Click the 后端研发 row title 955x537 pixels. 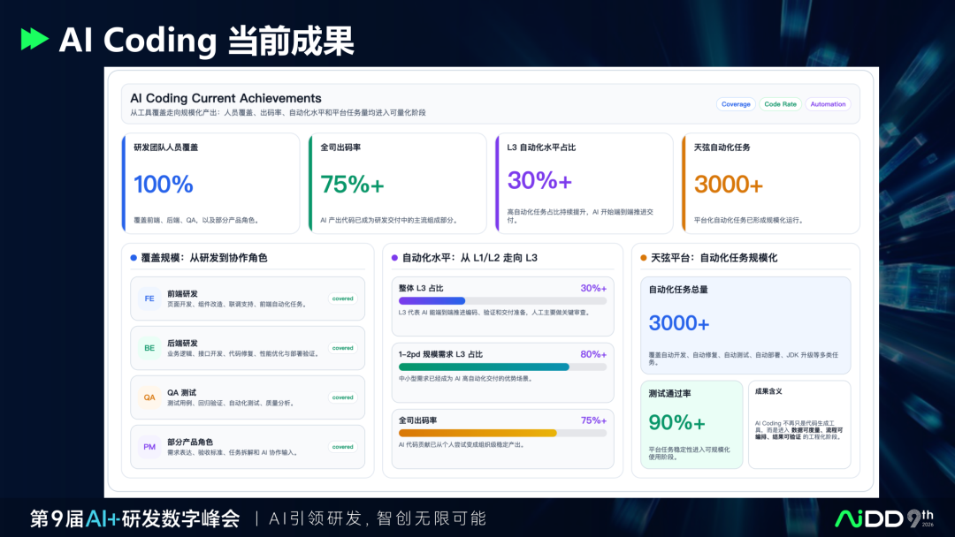[x=182, y=343]
